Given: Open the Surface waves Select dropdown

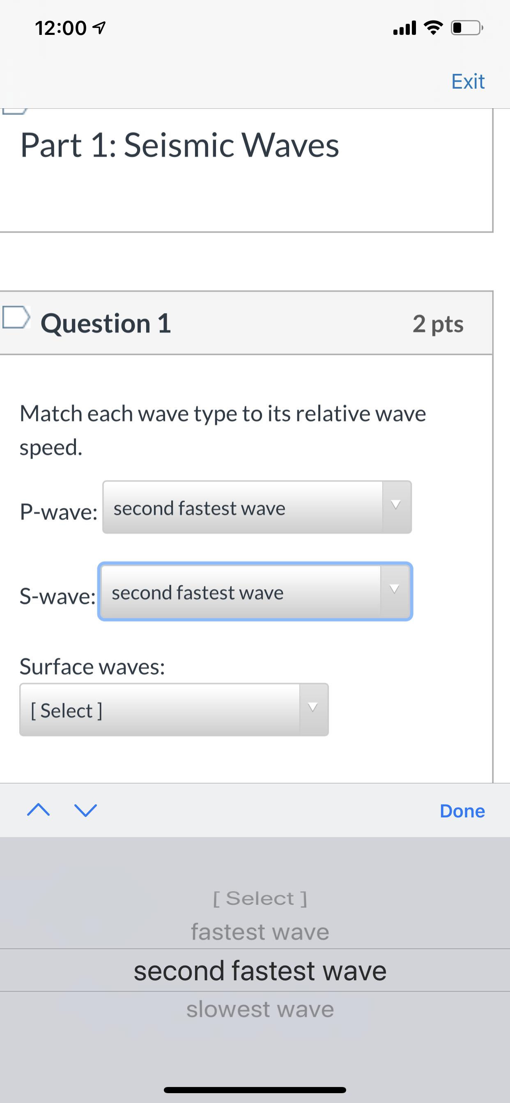Looking at the screenshot, I should tap(174, 710).
